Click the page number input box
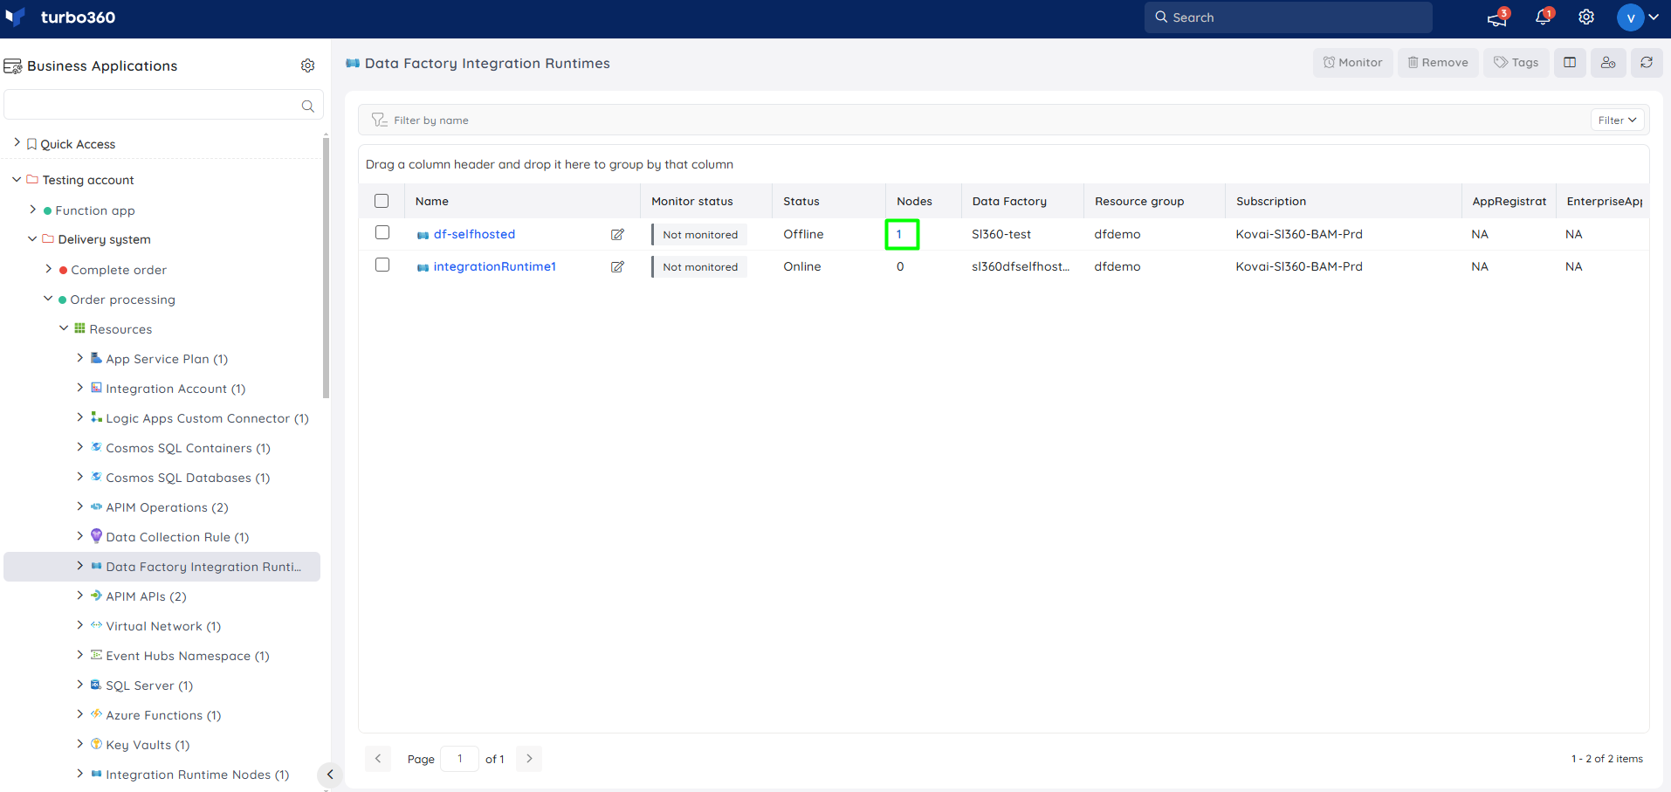Screen dimensions: 1671x792 (x=460, y=759)
